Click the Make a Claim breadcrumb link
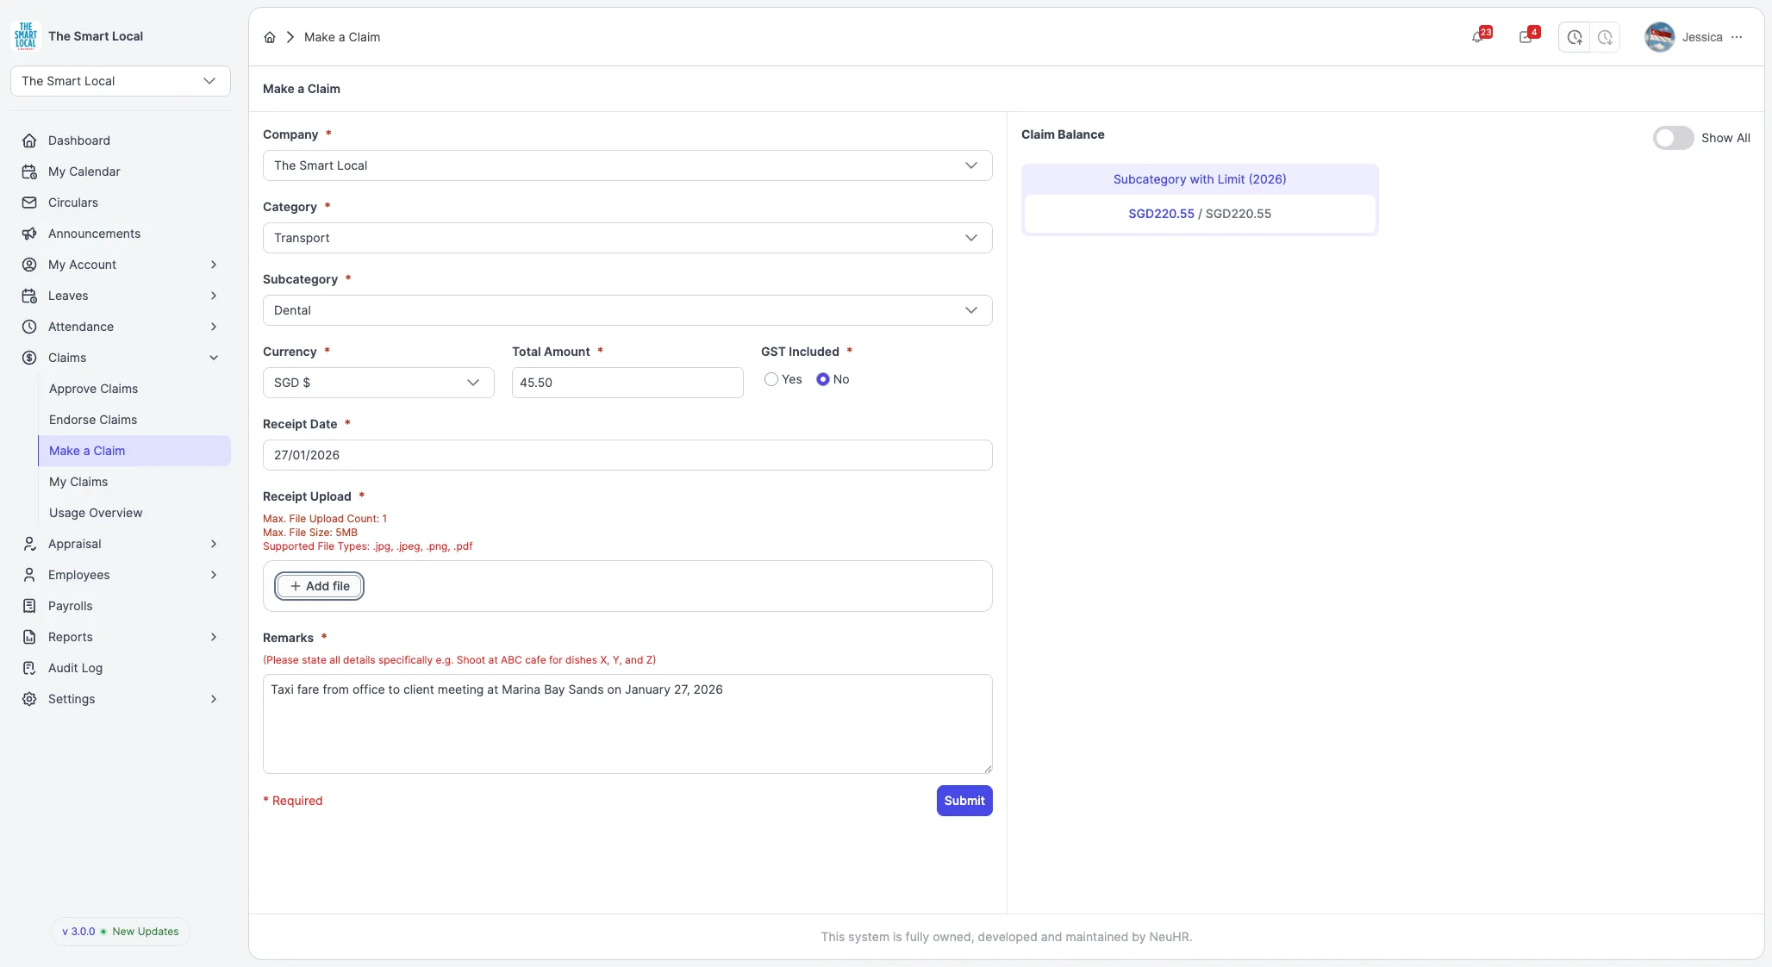The height and width of the screenshot is (967, 1772). [342, 37]
